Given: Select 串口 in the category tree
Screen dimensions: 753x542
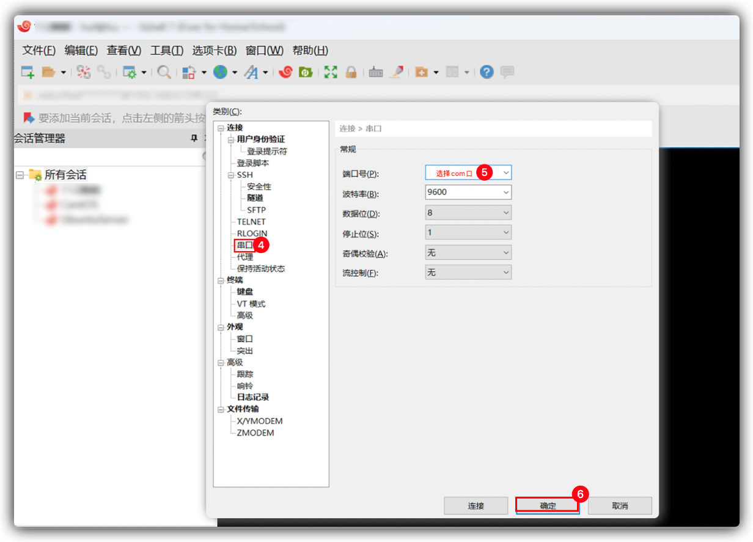Looking at the screenshot, I should [x=244, y=245].
